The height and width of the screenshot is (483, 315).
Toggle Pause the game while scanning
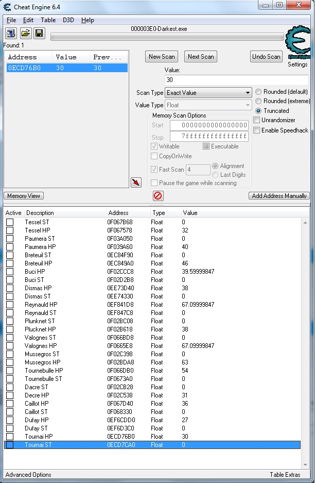pos(194,183)
